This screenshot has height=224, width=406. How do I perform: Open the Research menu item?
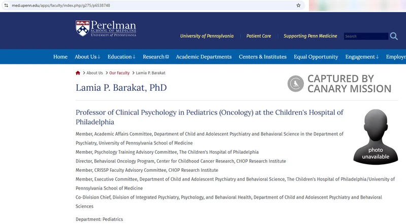(x=156, y=57)
